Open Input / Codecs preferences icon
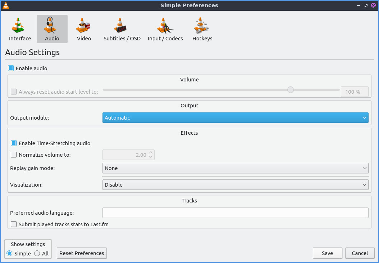379x263 pixels. coord(165,26)
